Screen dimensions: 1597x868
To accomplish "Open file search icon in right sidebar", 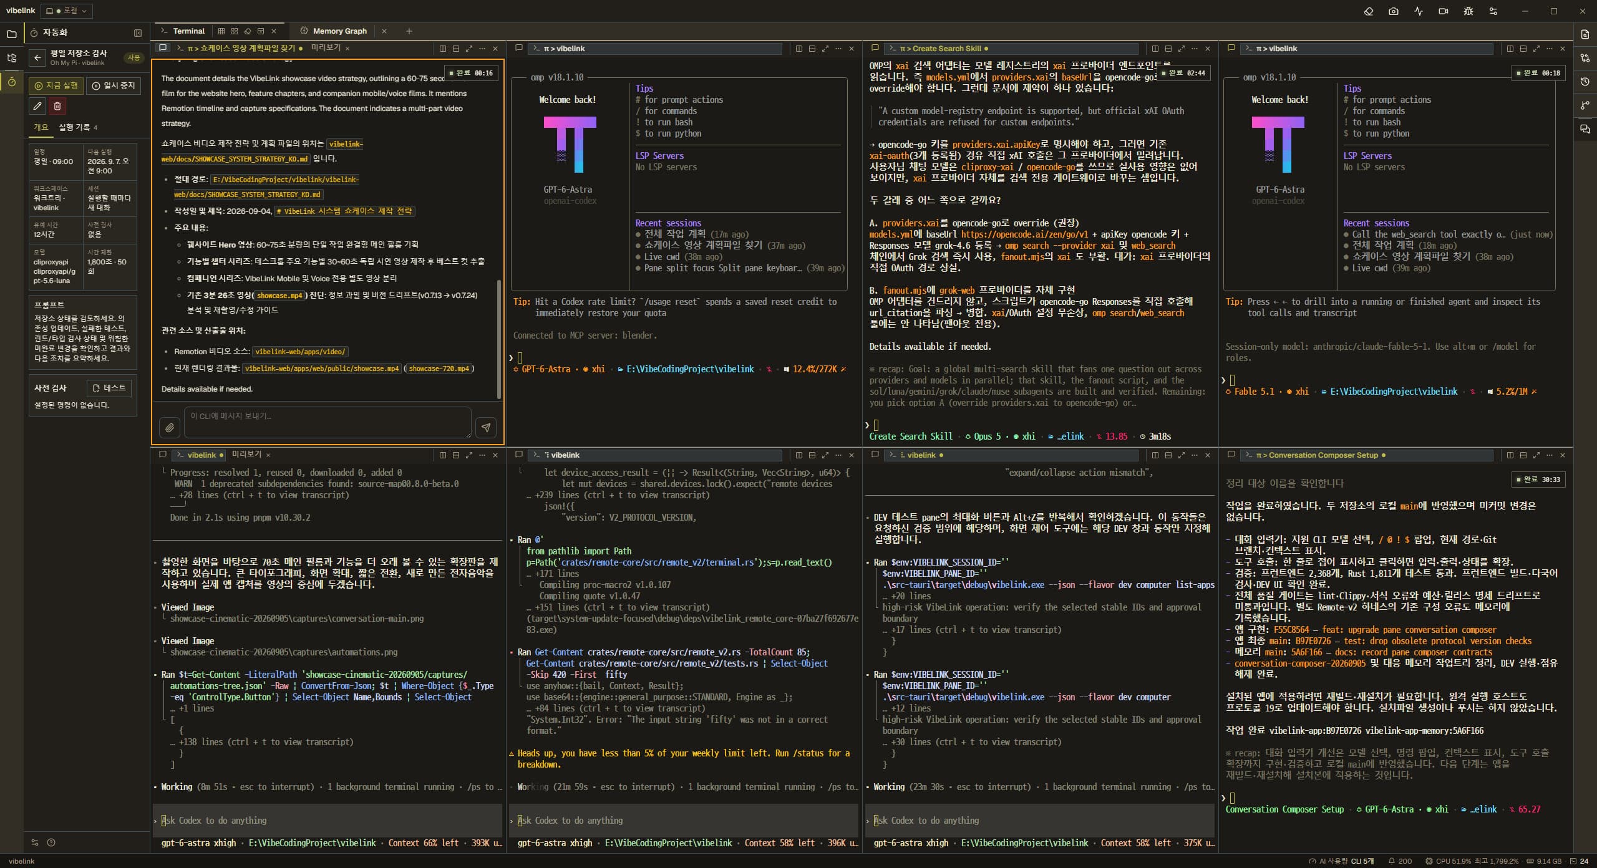I will pyautogui.click(x=1585, y=34).
